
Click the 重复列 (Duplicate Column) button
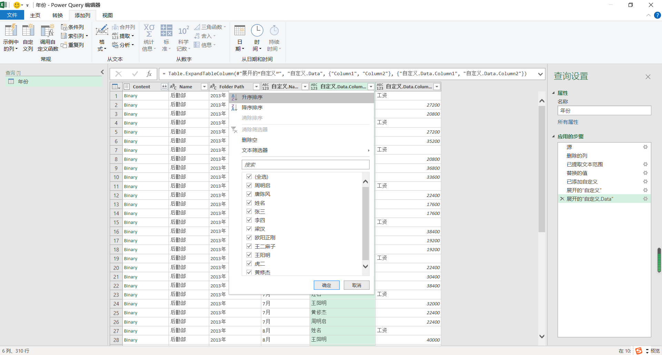point(72,45)
